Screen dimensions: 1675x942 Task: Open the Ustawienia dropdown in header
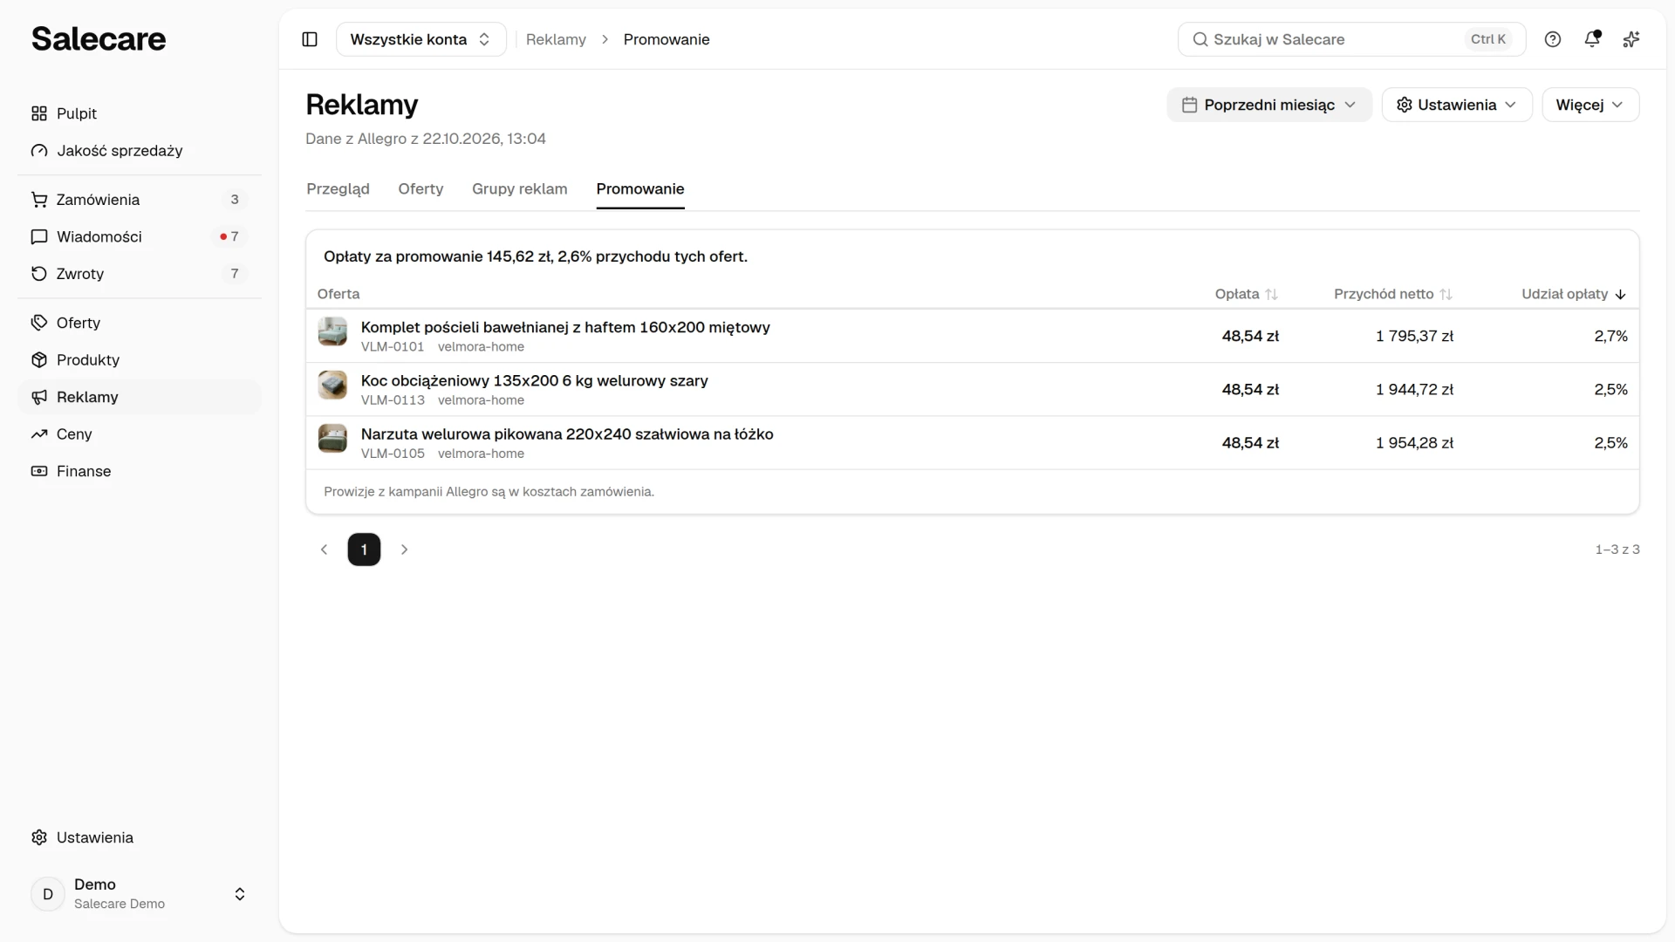point(1457,105)
